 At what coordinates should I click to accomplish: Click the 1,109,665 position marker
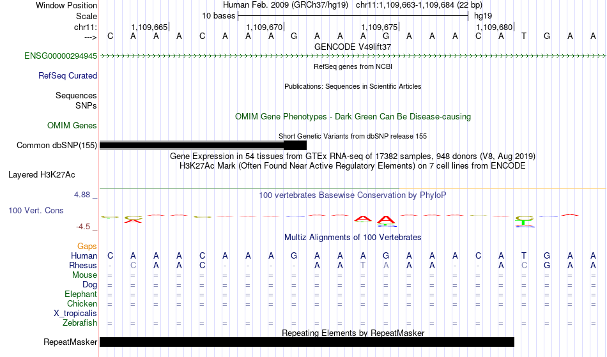(x=150, y=27)
